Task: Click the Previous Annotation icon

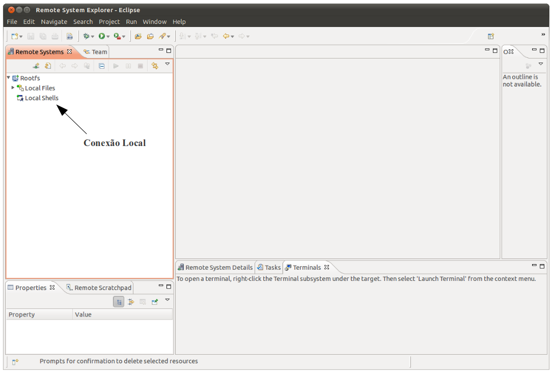Action: point(198,36)
